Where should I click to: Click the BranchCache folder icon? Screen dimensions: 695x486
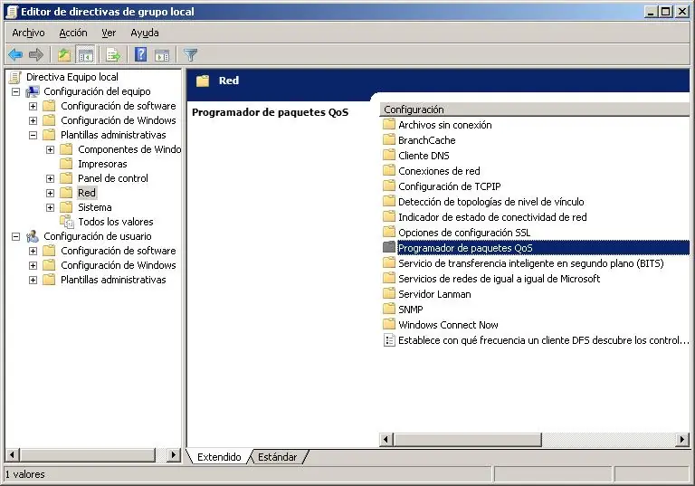(x=389, y=140)
